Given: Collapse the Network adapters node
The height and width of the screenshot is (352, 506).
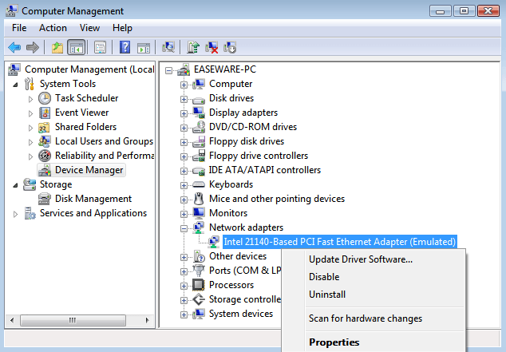Looking at the screenshot, I should (x=184, y=227).
